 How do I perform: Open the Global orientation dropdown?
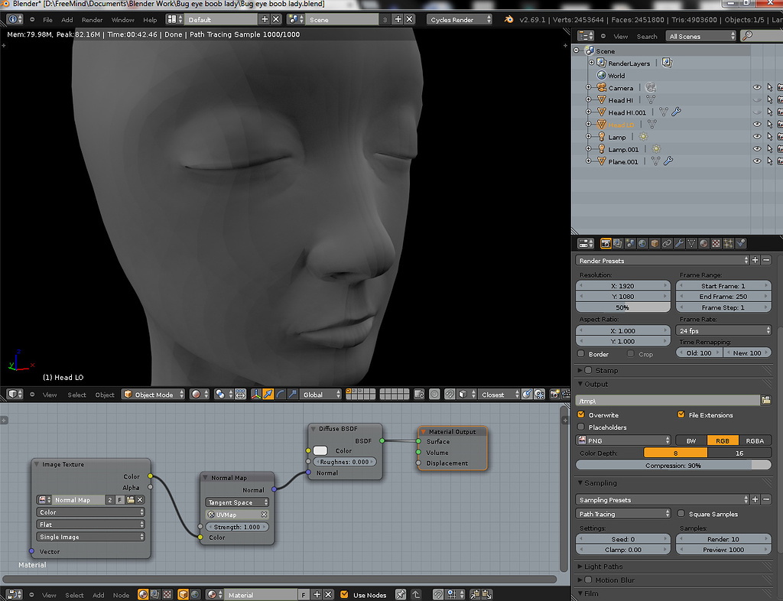click(320, 395)
